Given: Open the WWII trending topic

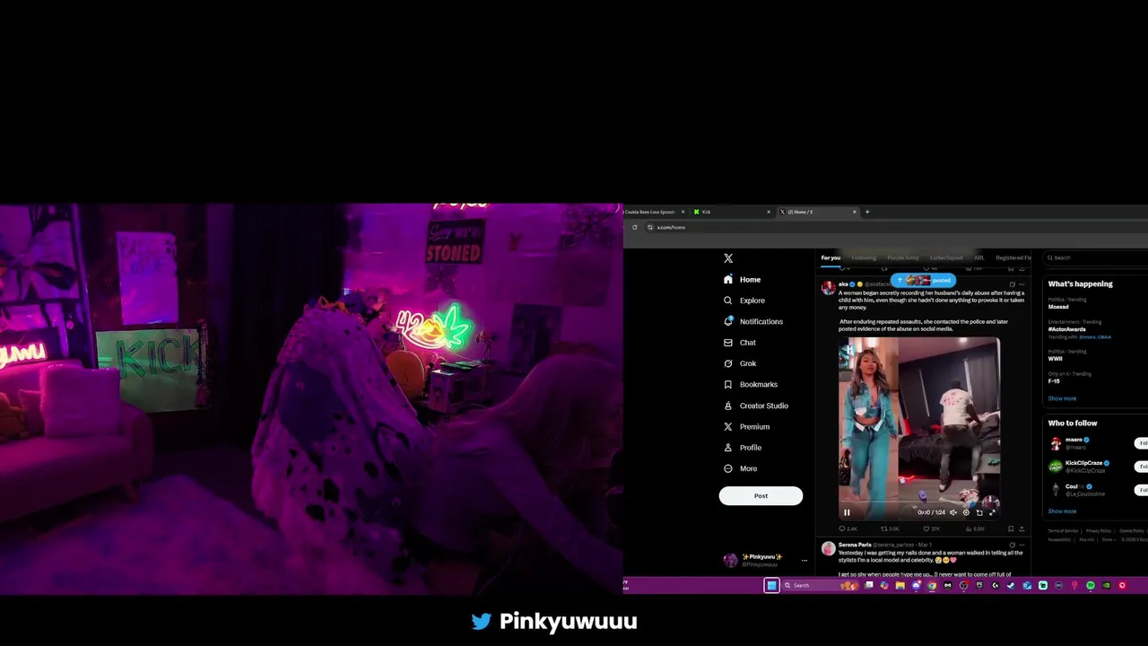Looking at the screenshot, I should 1056,359.
